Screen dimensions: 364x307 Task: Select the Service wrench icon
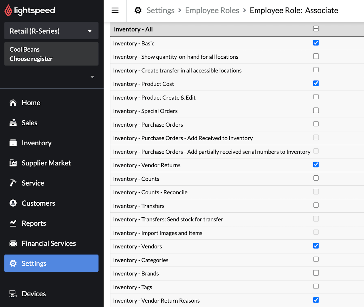(13, 183)
